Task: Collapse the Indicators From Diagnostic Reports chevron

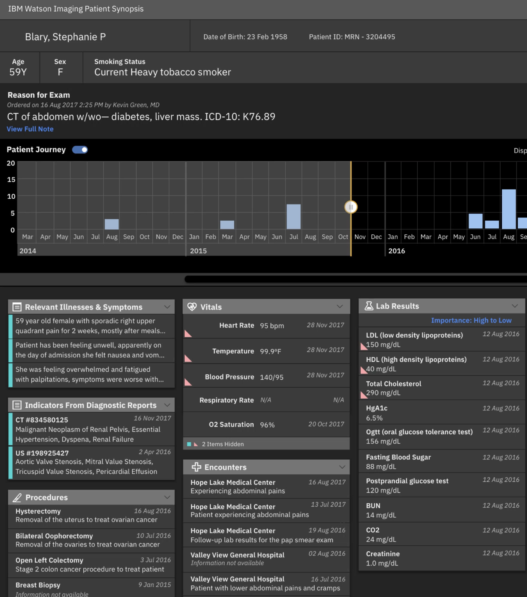Action: click(167, 405)
